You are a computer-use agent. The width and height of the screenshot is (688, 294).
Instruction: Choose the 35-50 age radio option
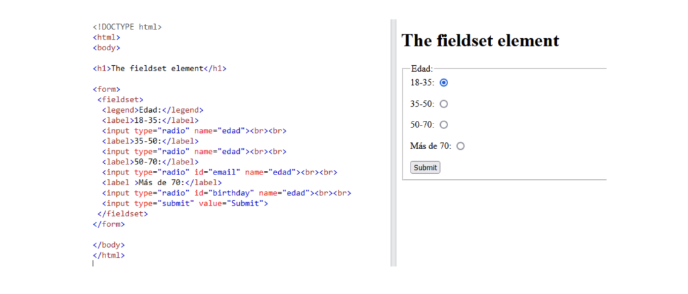(443, 104)
